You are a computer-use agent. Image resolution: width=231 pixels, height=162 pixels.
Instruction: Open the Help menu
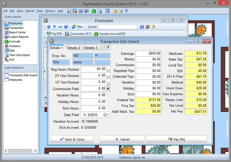(60, 11)
